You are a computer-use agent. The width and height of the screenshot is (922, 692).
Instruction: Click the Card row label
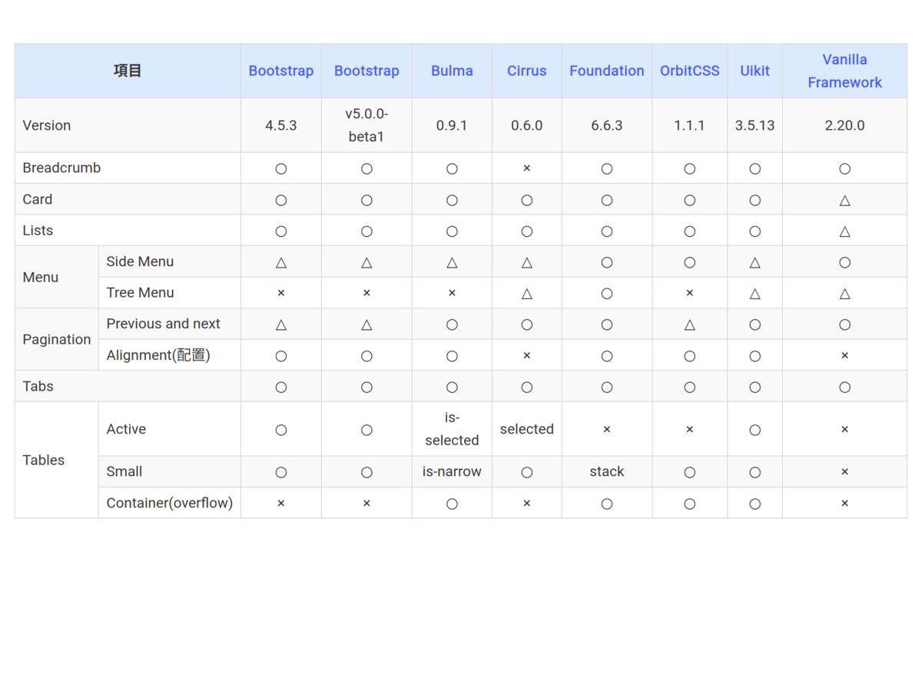pos(38,199)
